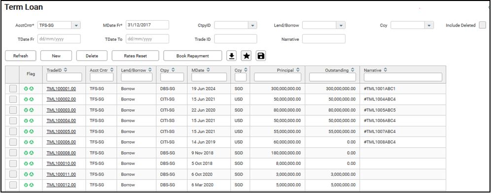Screen dimensions: 491x194
Task: Sort by Ctpy column arrows
Action: click(173, 70)
